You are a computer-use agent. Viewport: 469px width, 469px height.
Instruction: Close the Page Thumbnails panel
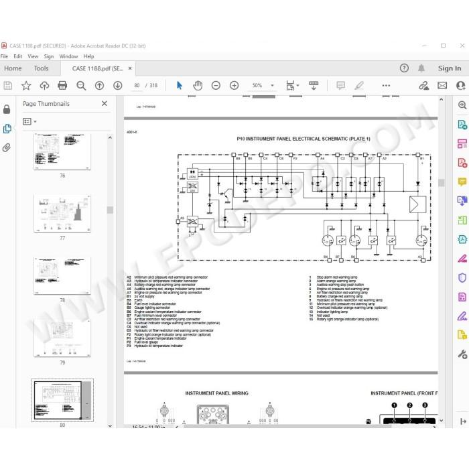[105, 103]
